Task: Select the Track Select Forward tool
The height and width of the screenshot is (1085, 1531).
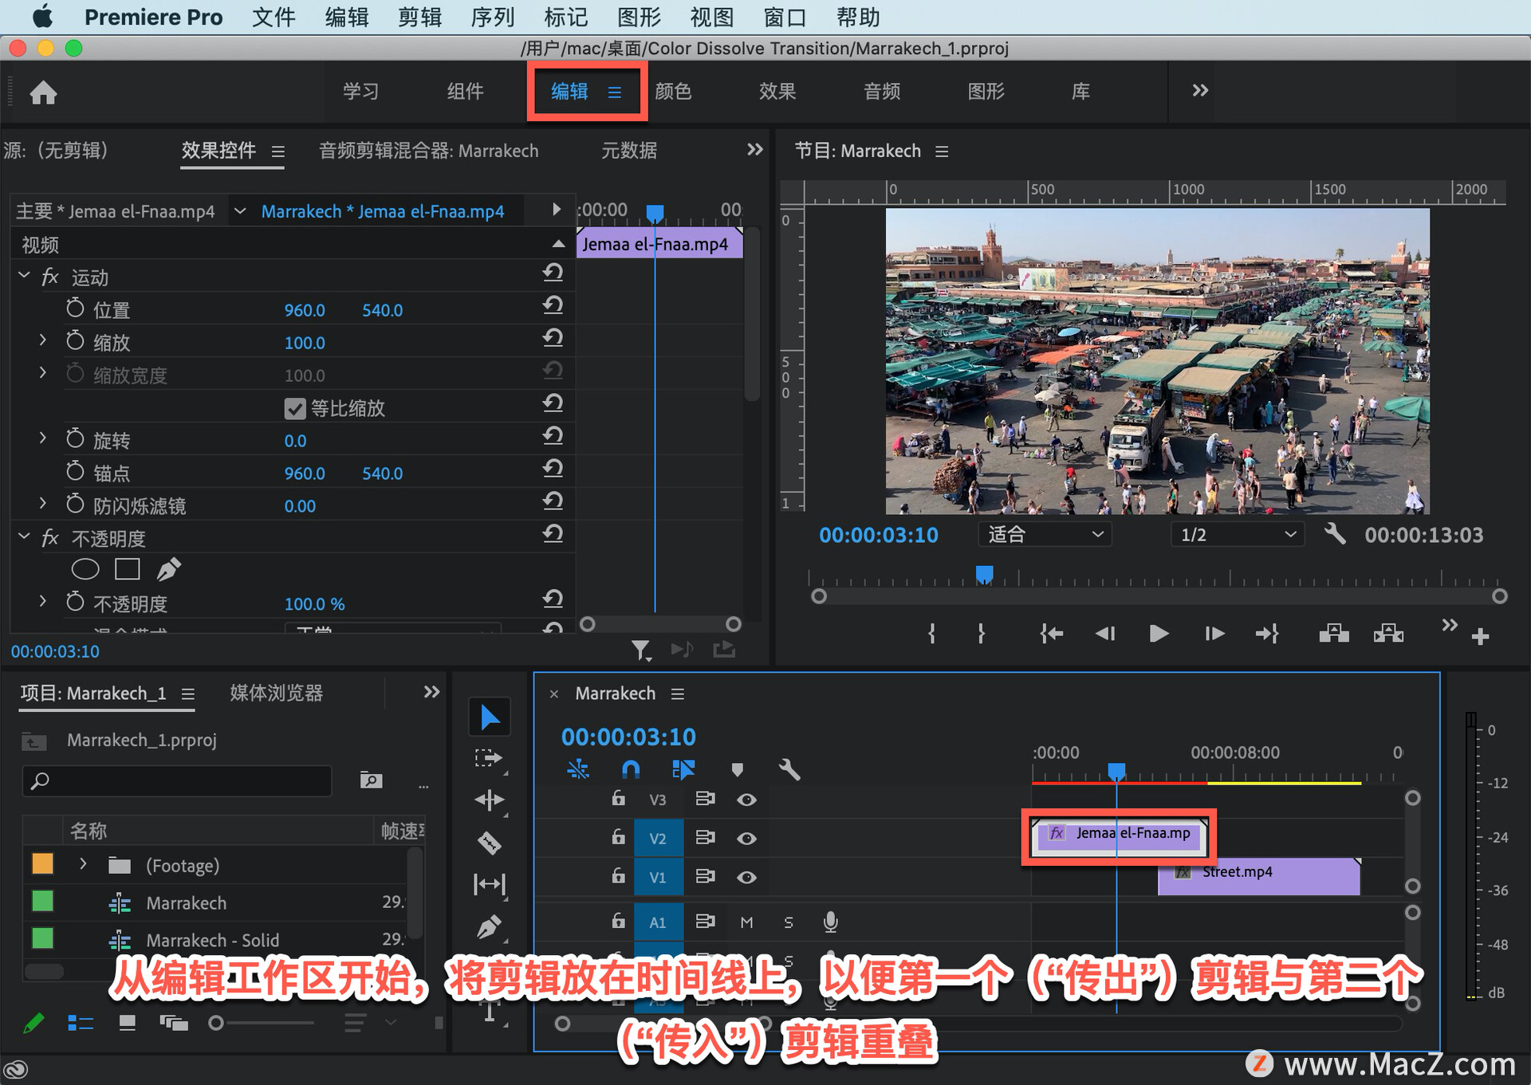Action: click(x=489, y=757)
